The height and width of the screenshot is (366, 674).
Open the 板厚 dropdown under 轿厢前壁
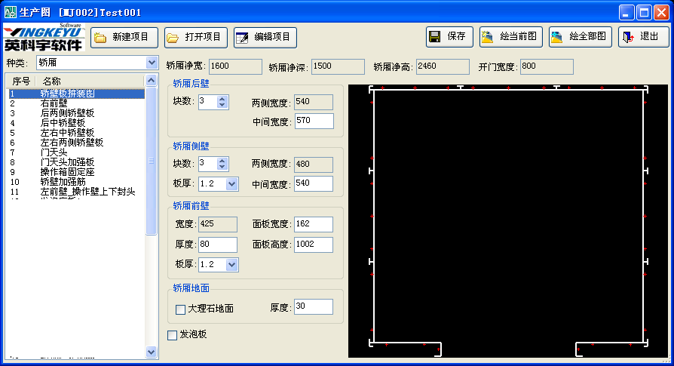(x=231, y=264)
